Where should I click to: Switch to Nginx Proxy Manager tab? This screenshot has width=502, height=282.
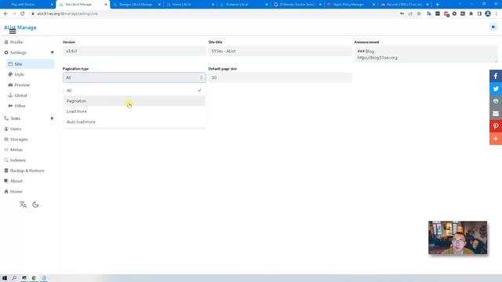click(x=351, y=5)
